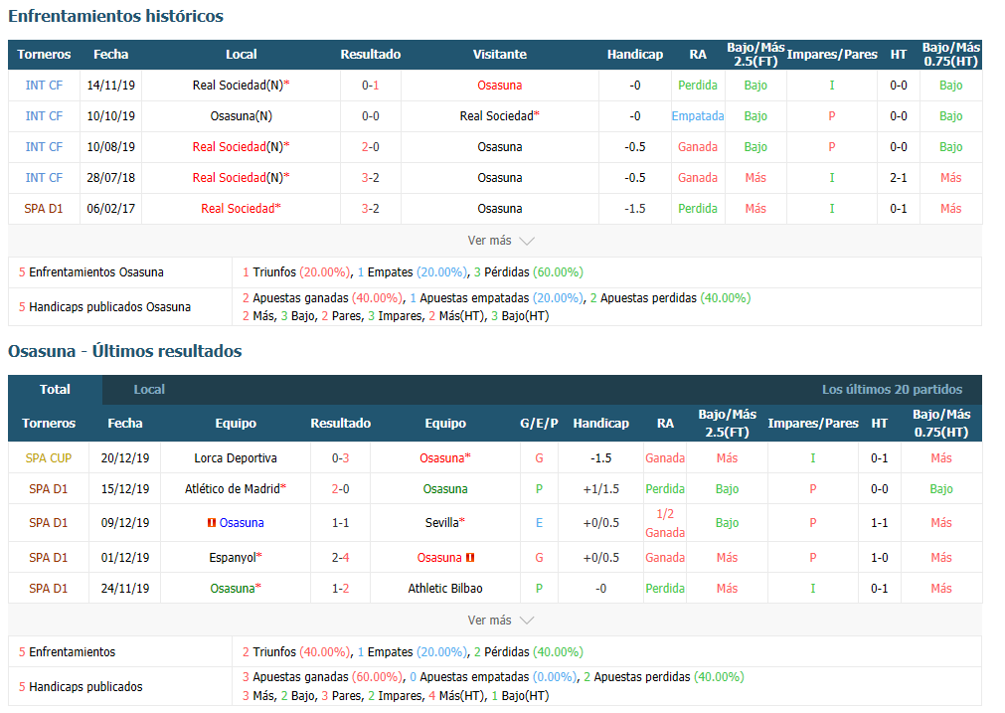Switch to the Local tab

(149, 389)
